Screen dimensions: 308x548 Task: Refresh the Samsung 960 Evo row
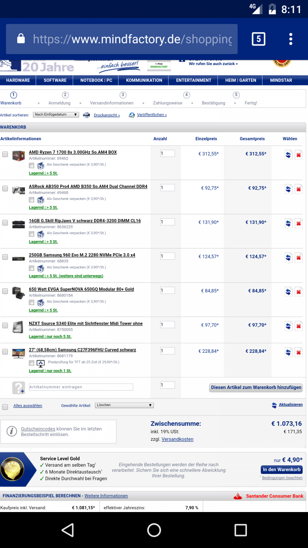pyautogui.click(x=288, y=257)
